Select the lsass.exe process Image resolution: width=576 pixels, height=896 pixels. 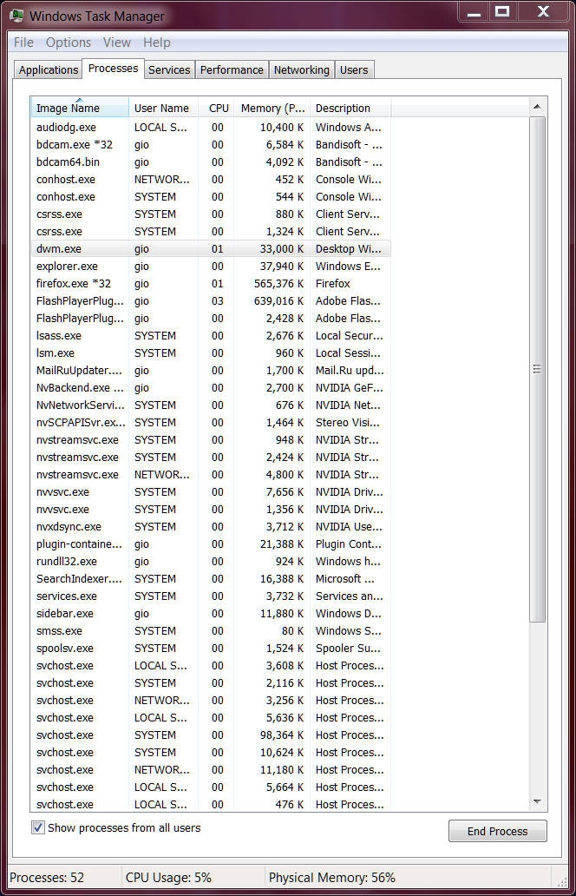[211, 335]
